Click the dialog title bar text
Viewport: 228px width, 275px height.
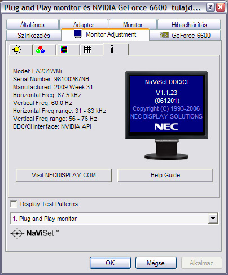click(x=102, y=8)
